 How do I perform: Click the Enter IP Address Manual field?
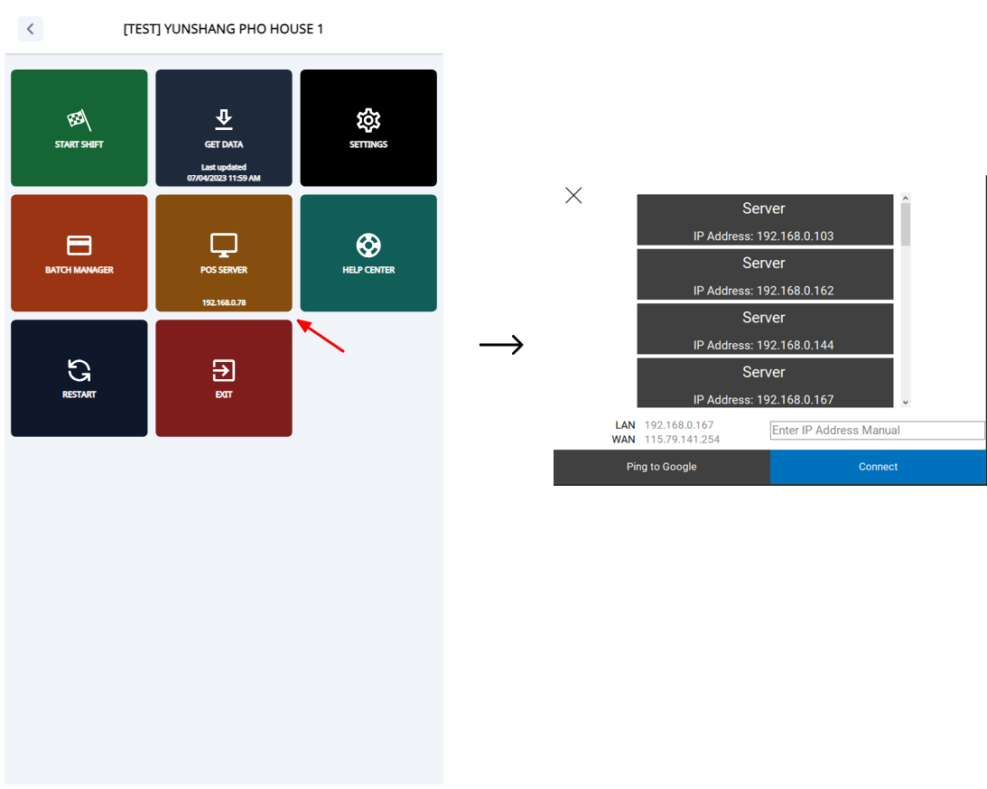pyautogui.click(x=876, y=431)
